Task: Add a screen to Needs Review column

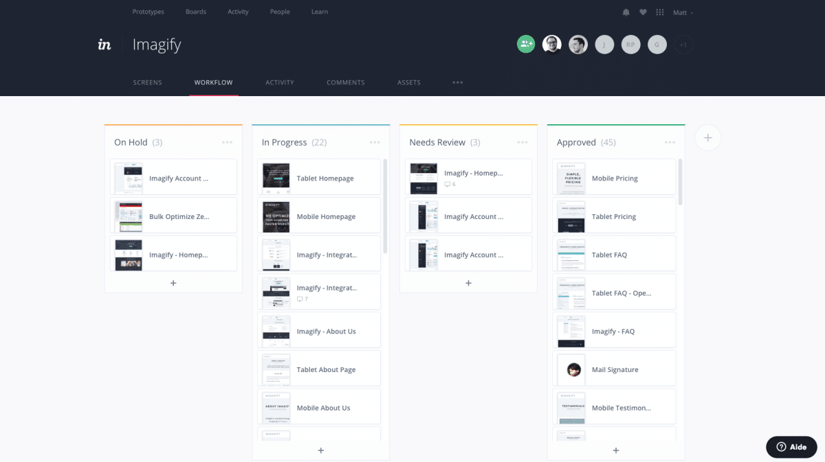Action: 468,283
